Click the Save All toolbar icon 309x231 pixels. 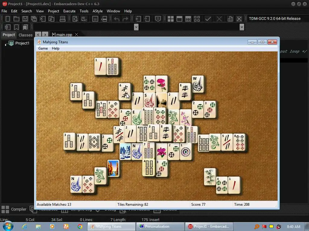coord(34,19)
